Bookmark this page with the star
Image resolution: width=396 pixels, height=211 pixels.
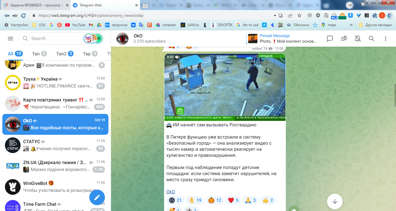click(x=299, y=15)
